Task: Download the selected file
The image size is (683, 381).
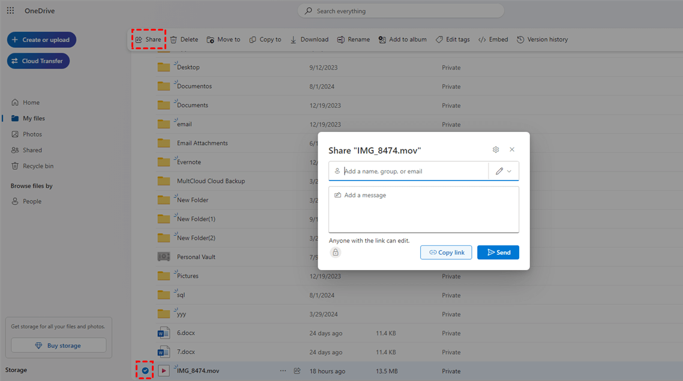Action: [309, 39]
